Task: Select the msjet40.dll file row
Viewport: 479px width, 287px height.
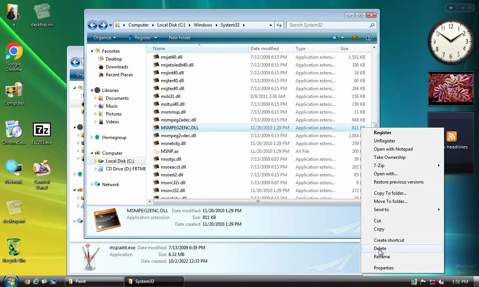Action: pyautogui.click(x=259, y=57)
